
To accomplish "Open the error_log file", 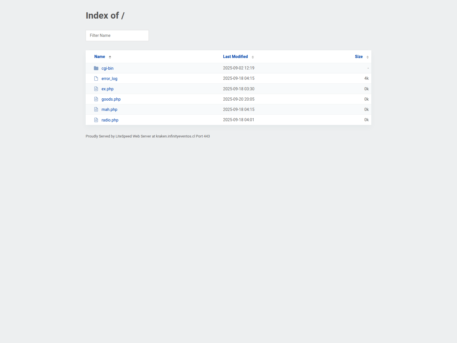I will click(109, 78).
